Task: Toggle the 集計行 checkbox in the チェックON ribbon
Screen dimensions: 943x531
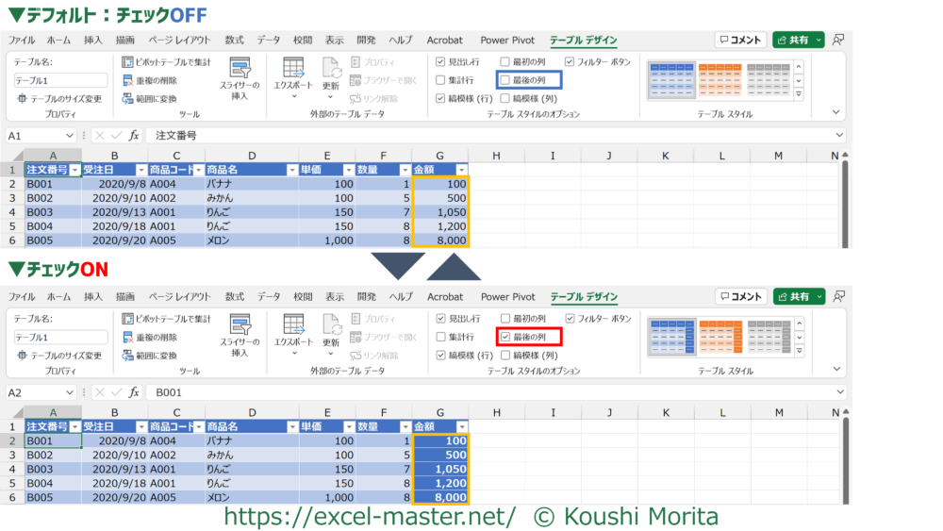Action: click(441, 337)
